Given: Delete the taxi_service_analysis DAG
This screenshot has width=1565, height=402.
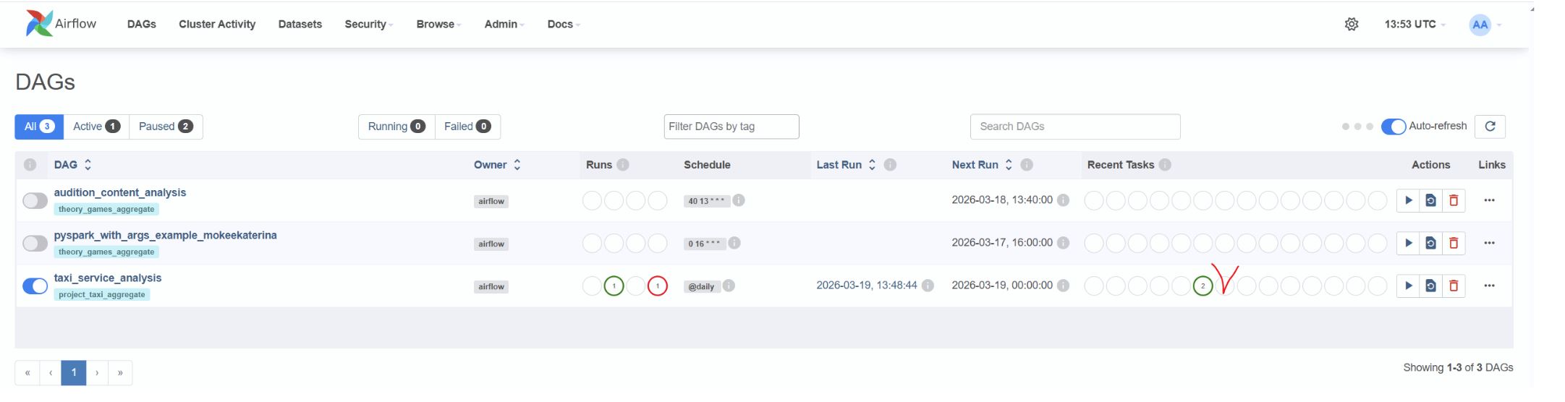Looking at the screenshot, I should pos(1454,286).
